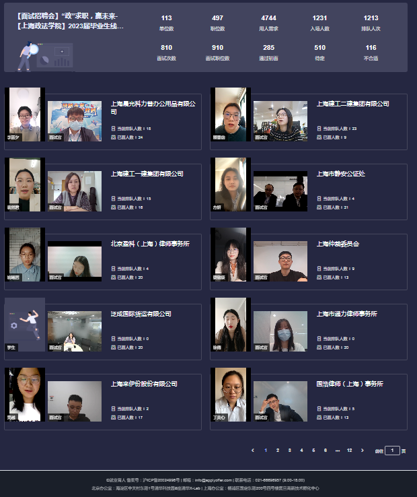Viewport: 417px width, 497px height.
Task: Click interviewed icon in 泛成国际货运有限公司 card
Action: [x=113, y=347]
